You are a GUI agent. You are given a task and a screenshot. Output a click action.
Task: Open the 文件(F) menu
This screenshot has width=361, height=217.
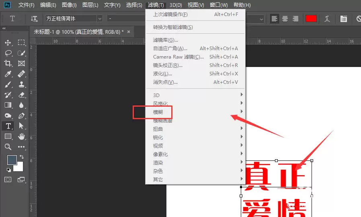point(26,5)
